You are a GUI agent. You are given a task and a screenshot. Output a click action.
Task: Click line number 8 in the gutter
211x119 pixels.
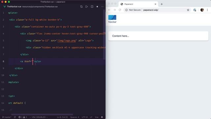[3, 61]
